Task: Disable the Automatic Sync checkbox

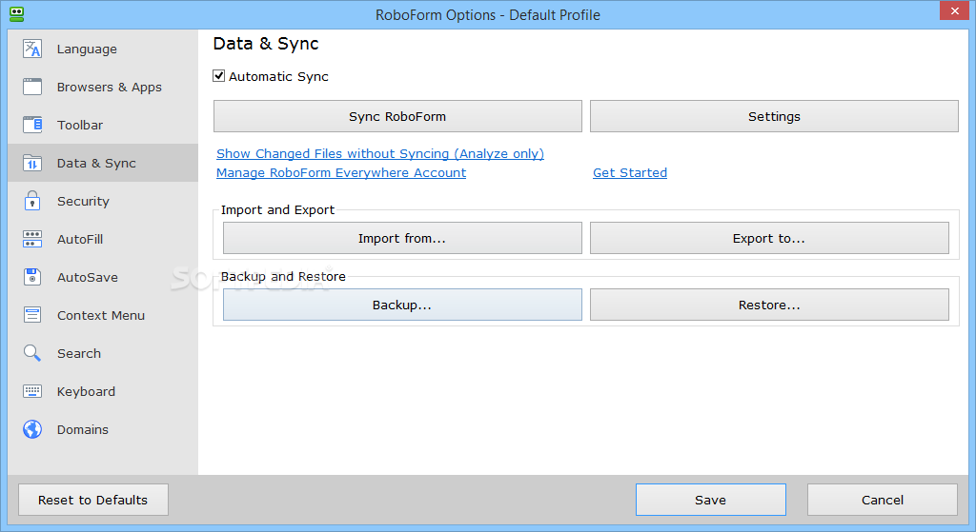Action: pyautogui.click(x=219, y=76)
